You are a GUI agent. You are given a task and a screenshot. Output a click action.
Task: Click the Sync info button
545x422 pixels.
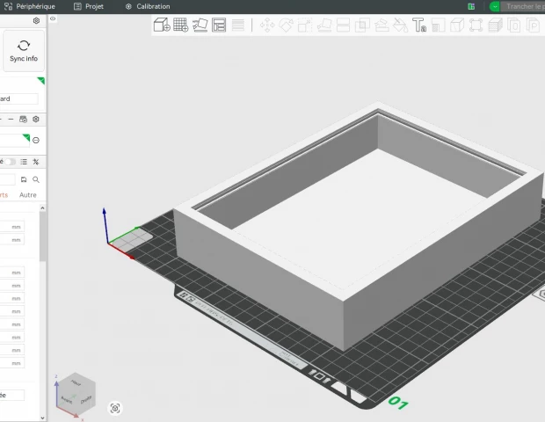(x=24, y=51)
